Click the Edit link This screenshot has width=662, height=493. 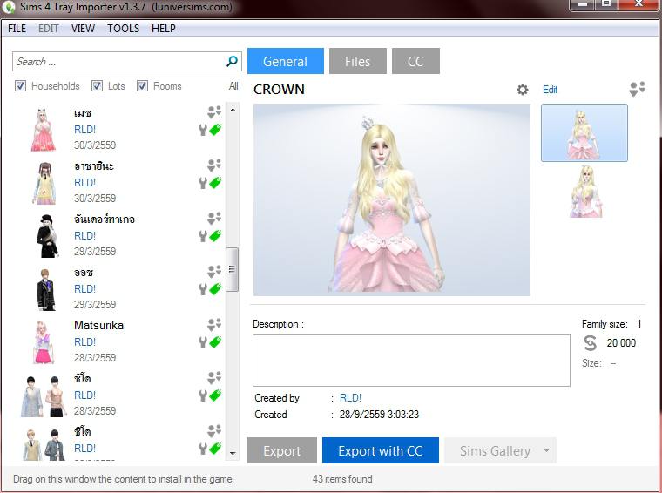click(551, 90)
